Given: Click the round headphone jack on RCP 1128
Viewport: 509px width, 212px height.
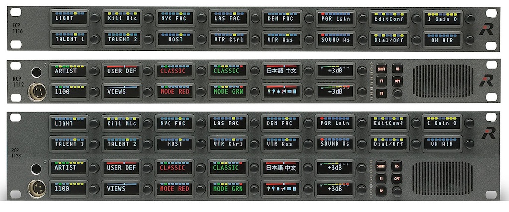Looking at the screenshot, I should pos(36,168).
